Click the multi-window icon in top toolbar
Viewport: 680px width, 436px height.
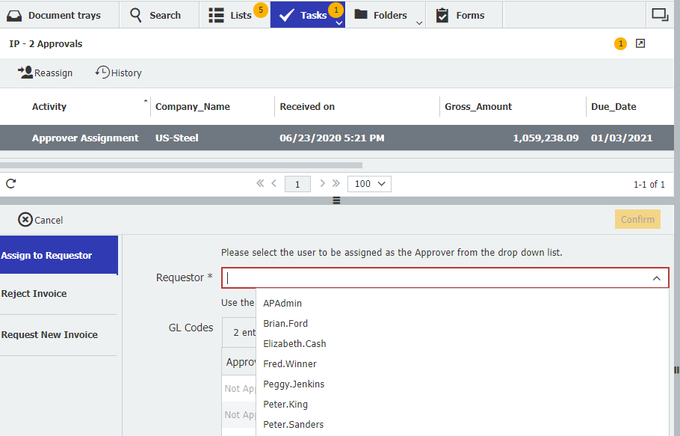click(x=661, y=13)
